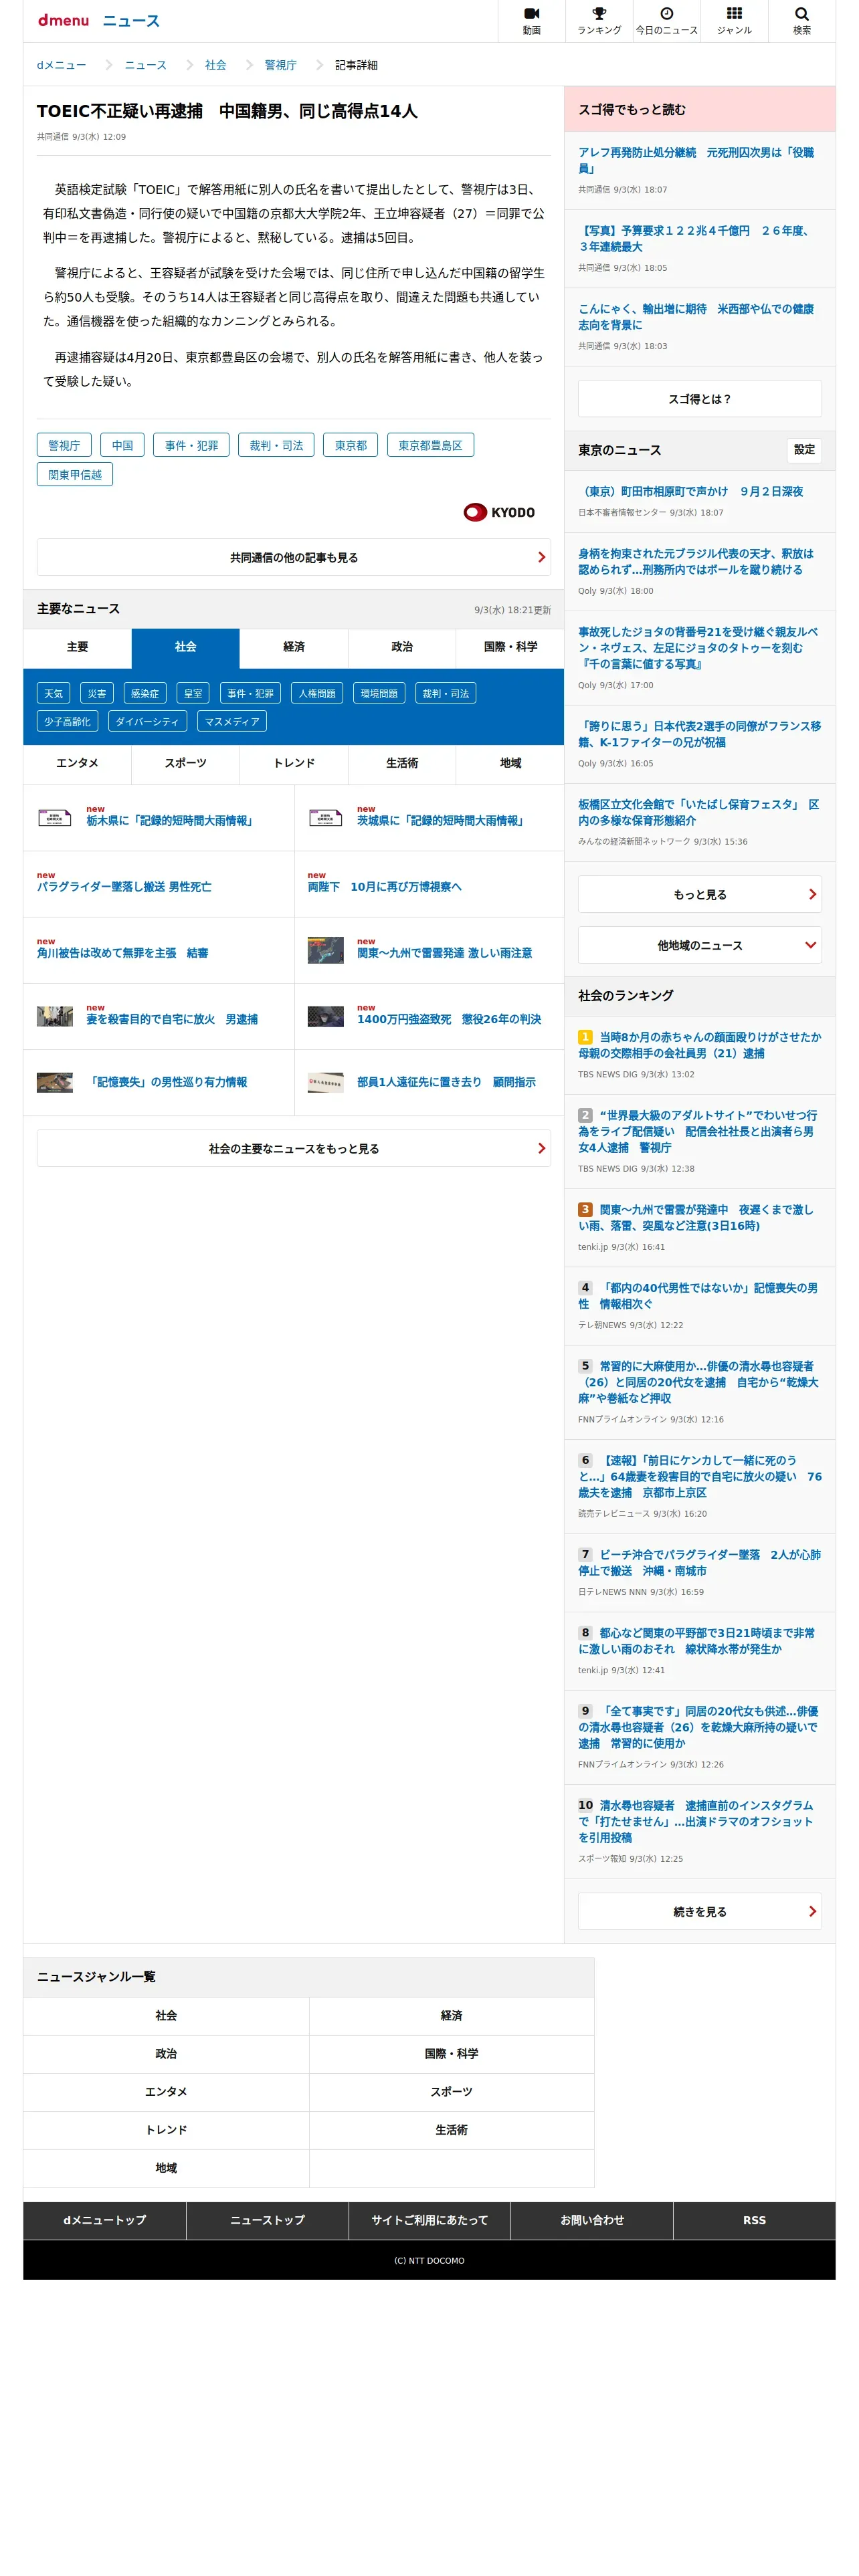Open 角川被告は改めて無罪を主張 headline
This screenshot has height=2576, width=859.
pyautogui.click(x=123, y=953)
